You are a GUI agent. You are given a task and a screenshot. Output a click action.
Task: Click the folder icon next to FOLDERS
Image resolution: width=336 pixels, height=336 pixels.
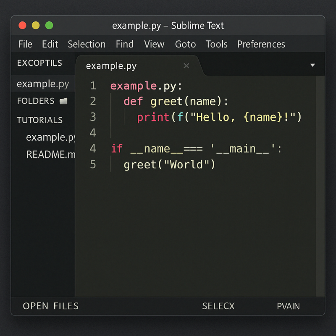point(63,101)
